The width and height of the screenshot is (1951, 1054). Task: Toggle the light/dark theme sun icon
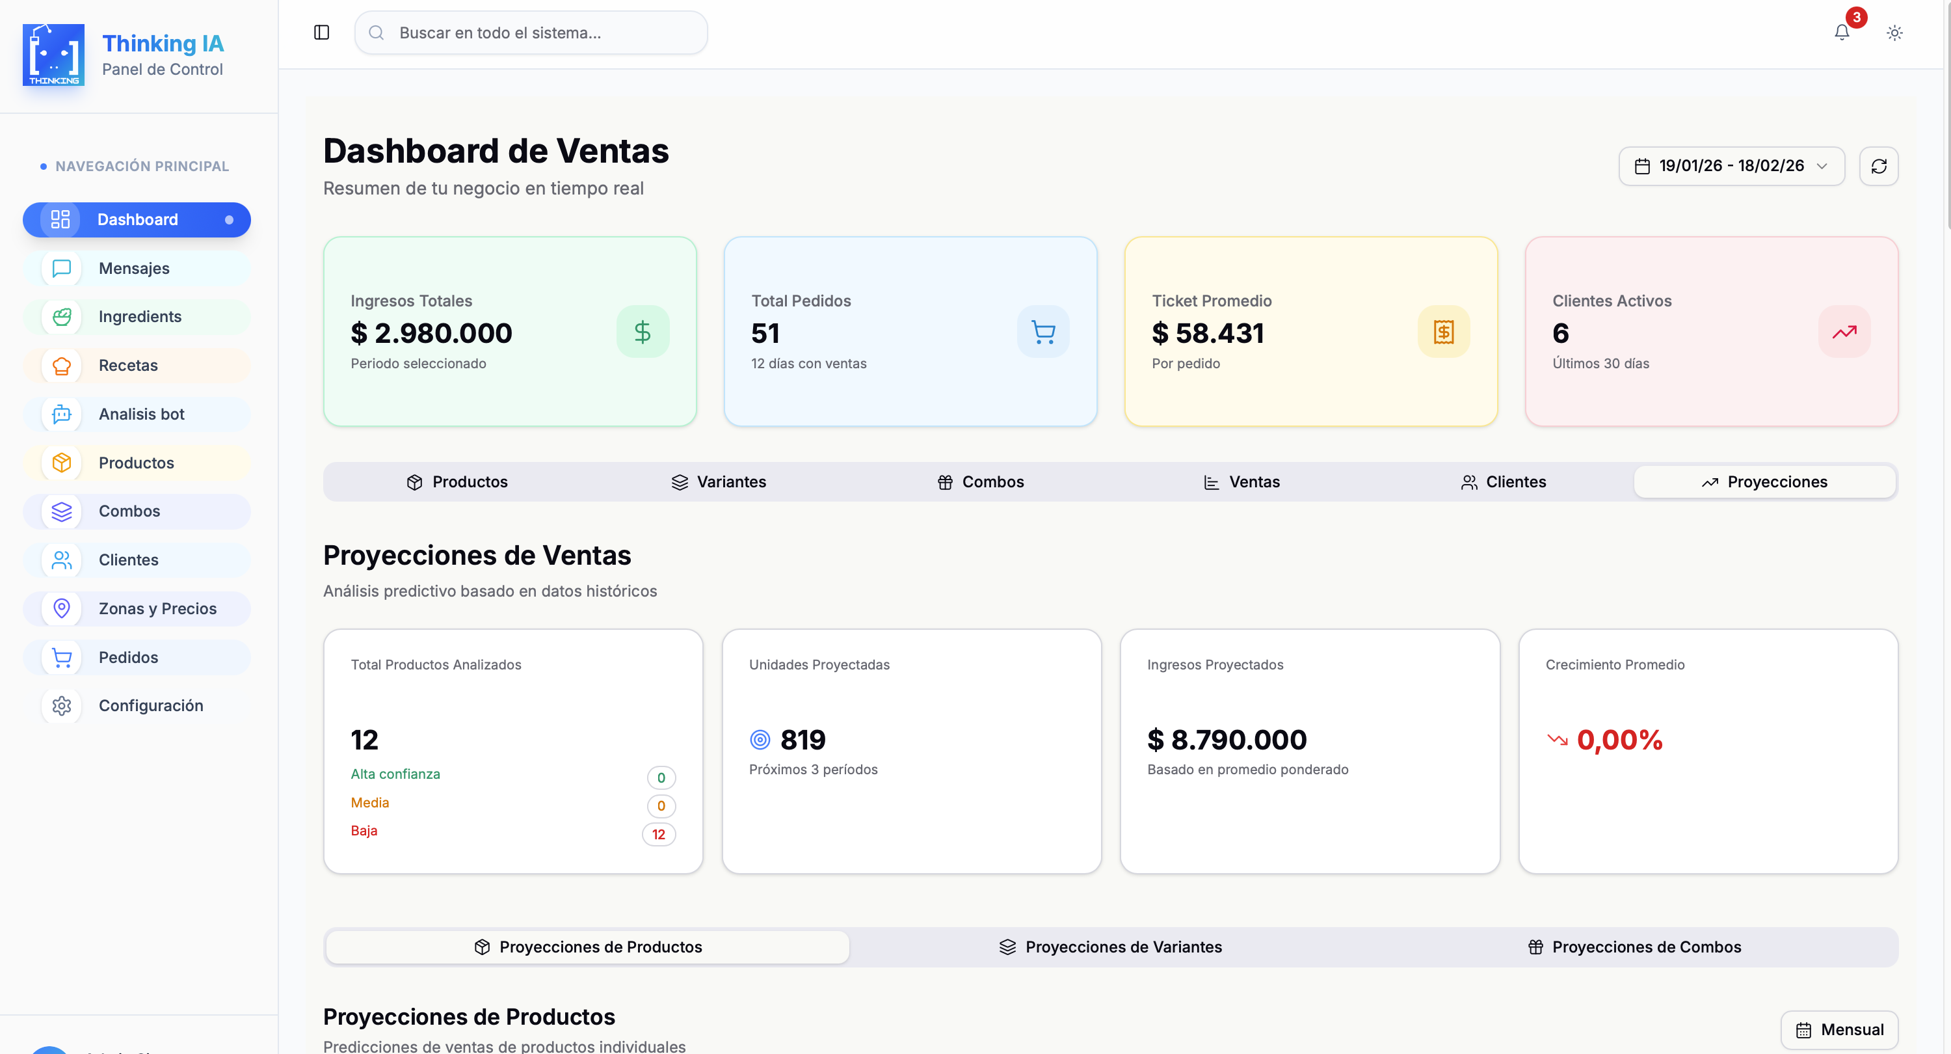tap(1894, 33)
